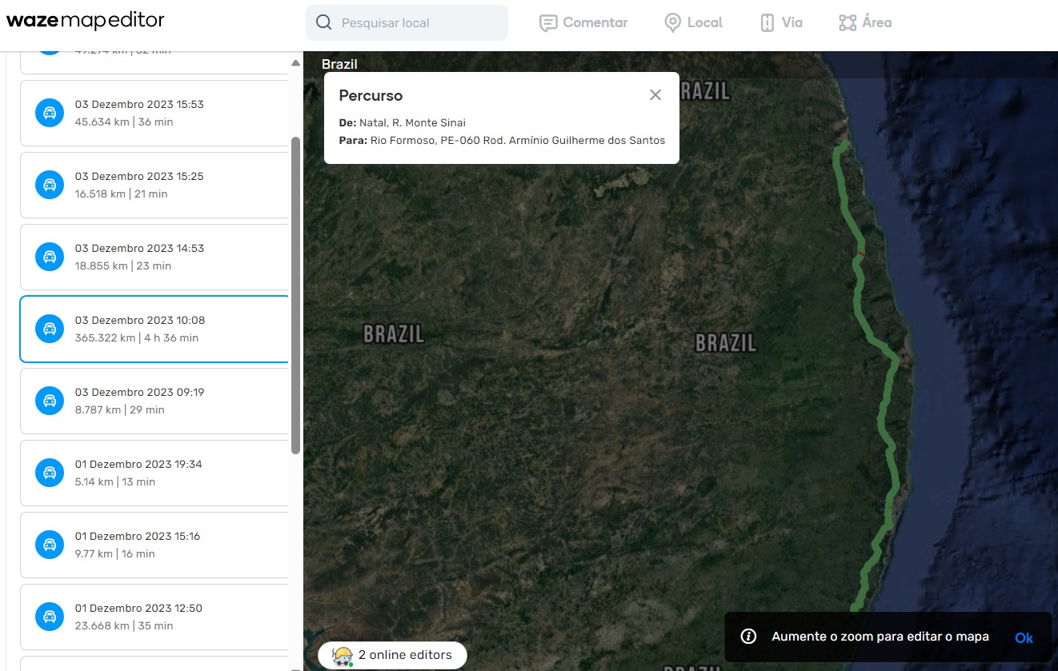The image size is (1058, 671).
Task: Click the Percurso popup title
Action: pos(371,95)
